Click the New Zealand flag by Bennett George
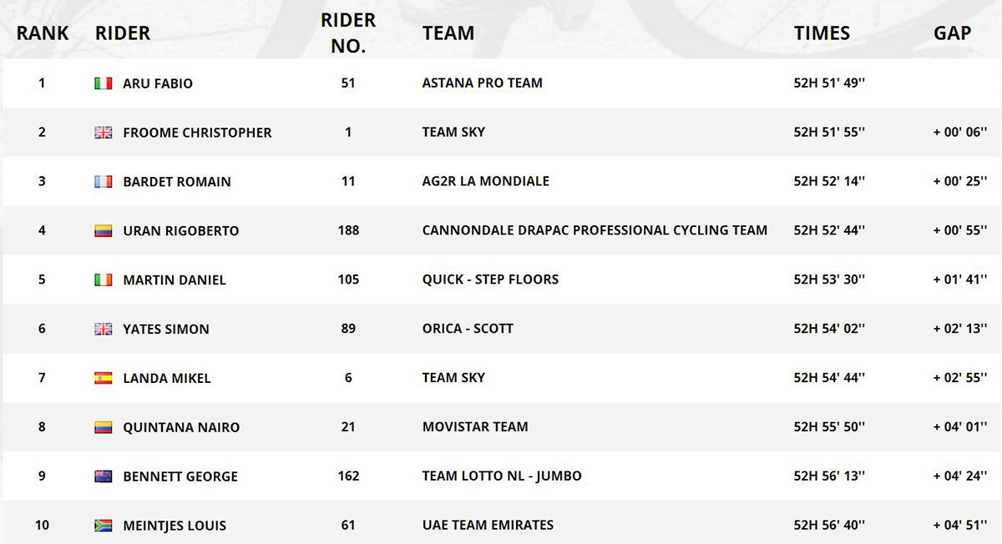The image size is (1002, 544). (x=103, y=476)
